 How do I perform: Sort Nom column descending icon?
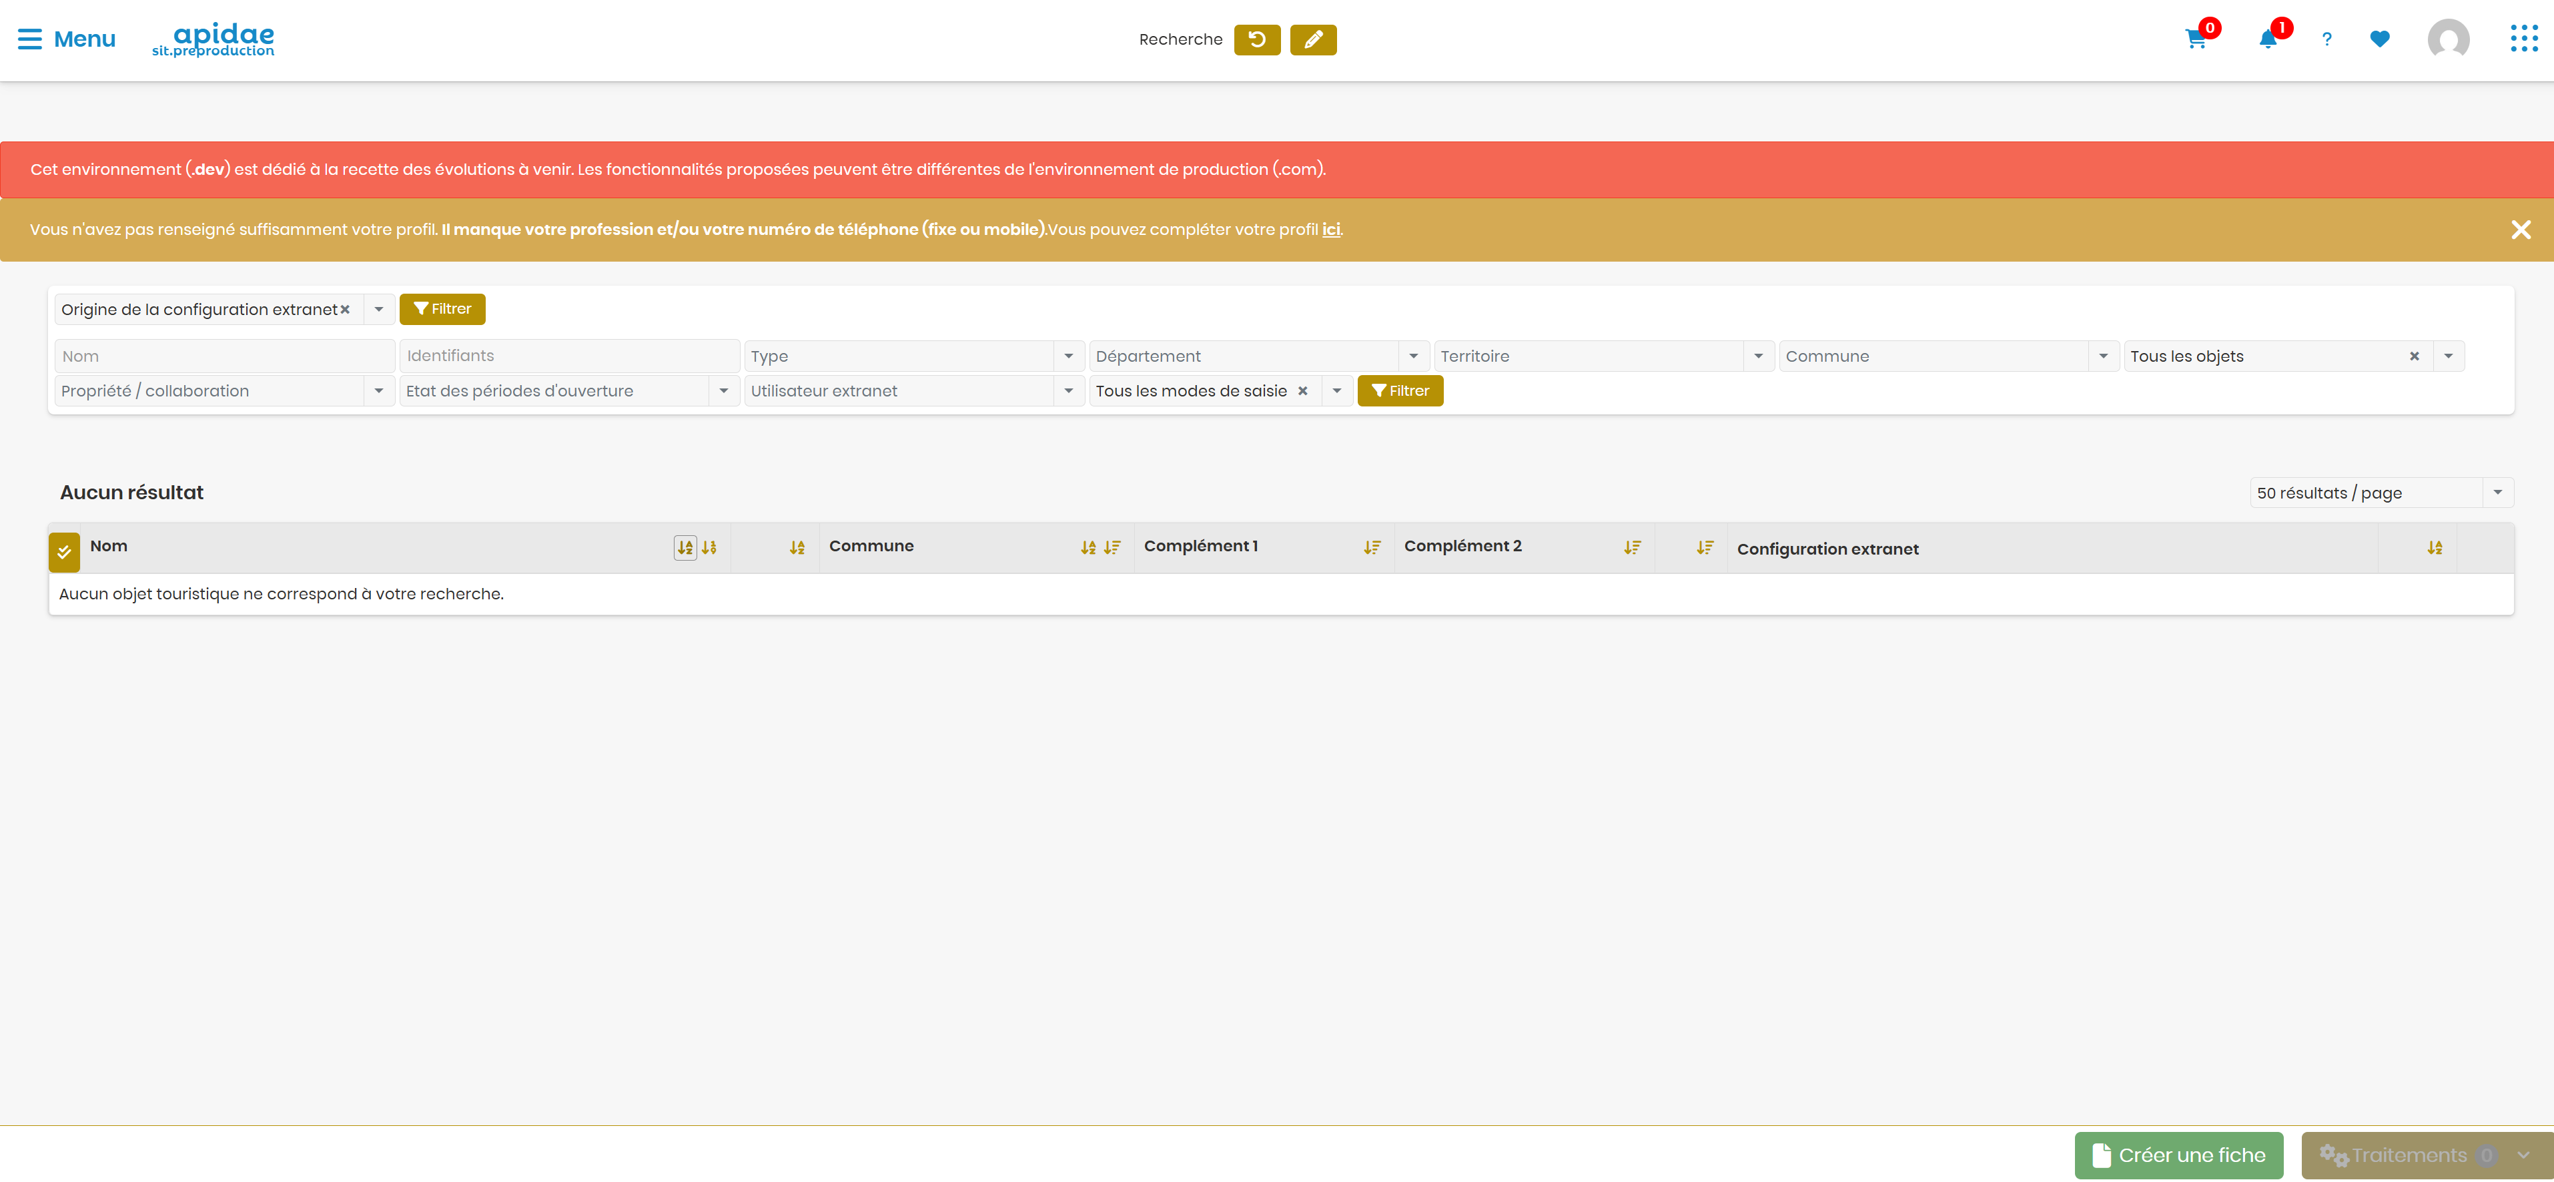(709, 547)
